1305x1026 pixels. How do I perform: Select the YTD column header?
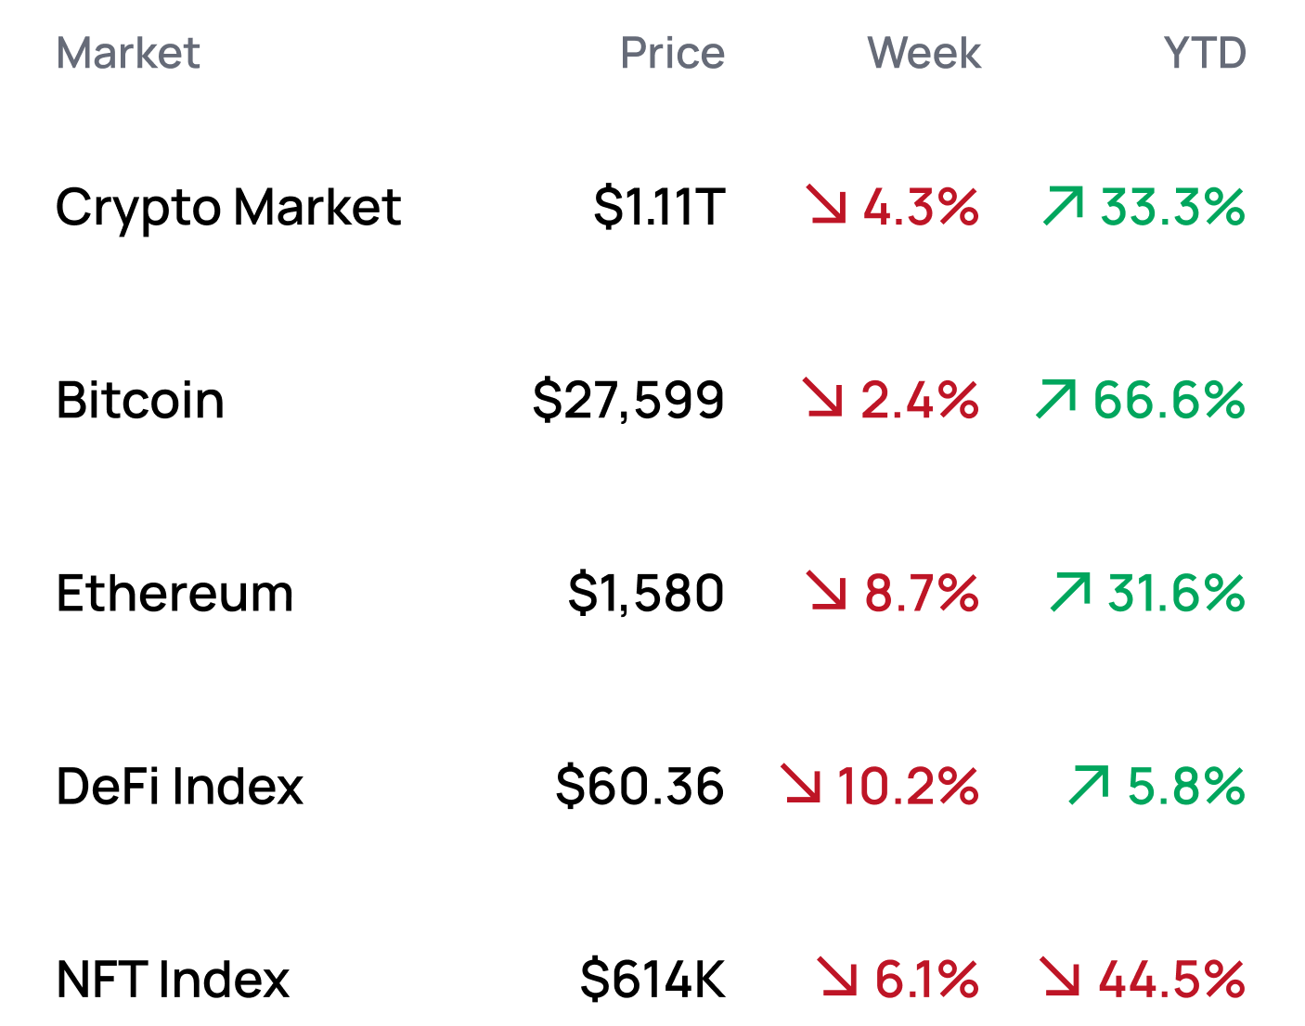(x=1205, y=53)
